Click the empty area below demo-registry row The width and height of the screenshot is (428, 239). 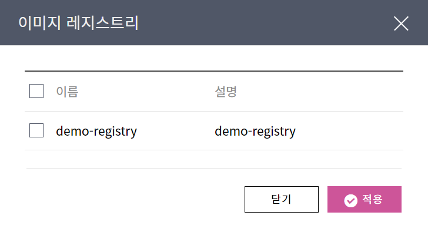pos(214,159)
